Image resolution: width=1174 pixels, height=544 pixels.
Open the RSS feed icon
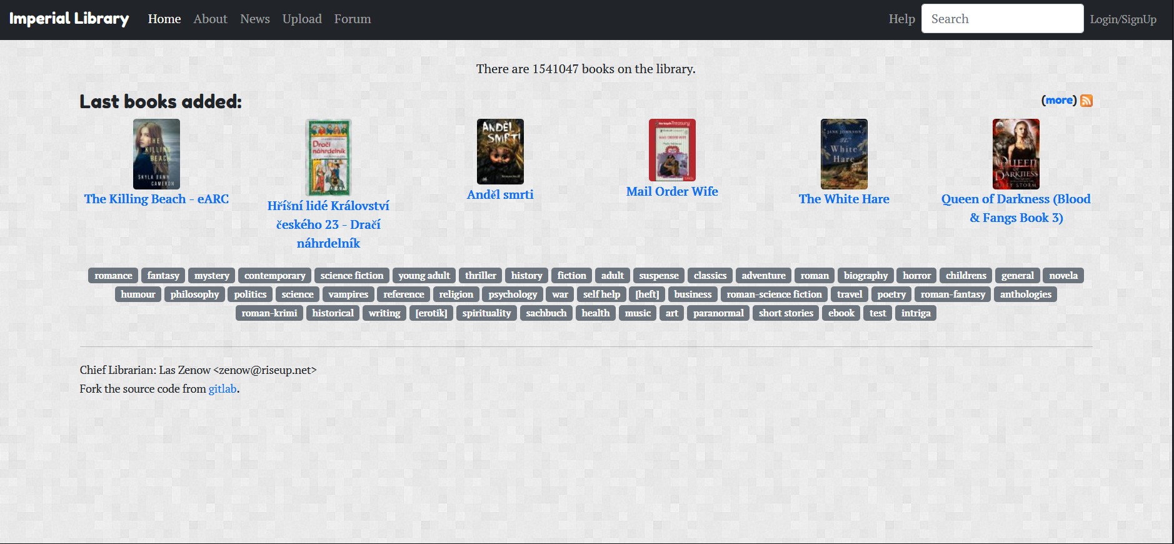coord(1086,101)
